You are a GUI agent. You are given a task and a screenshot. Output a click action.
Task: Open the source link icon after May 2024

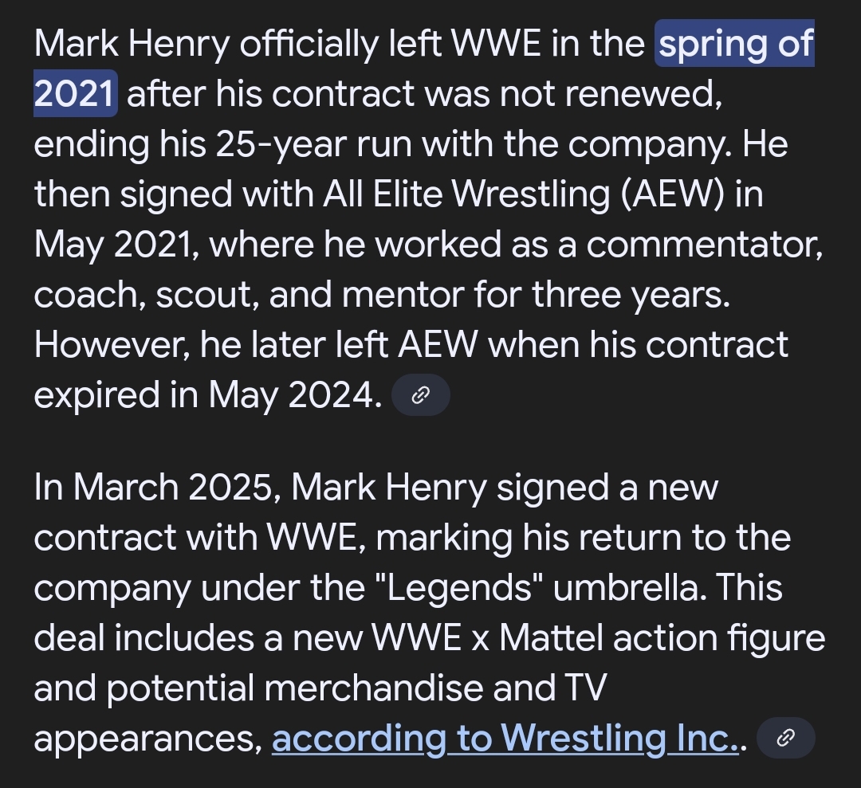coord(421,394)
